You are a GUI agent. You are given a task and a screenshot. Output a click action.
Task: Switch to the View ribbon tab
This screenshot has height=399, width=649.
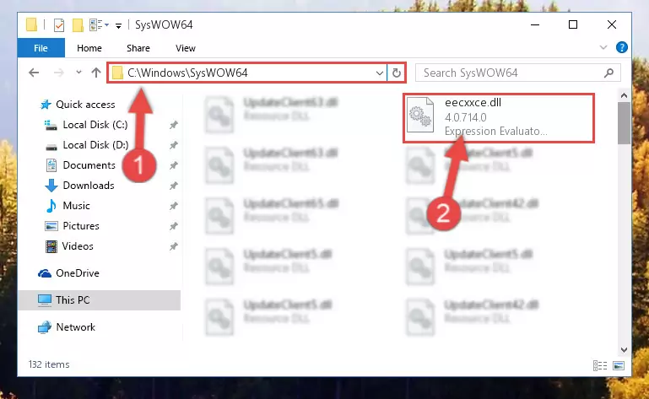click(186, 48)
